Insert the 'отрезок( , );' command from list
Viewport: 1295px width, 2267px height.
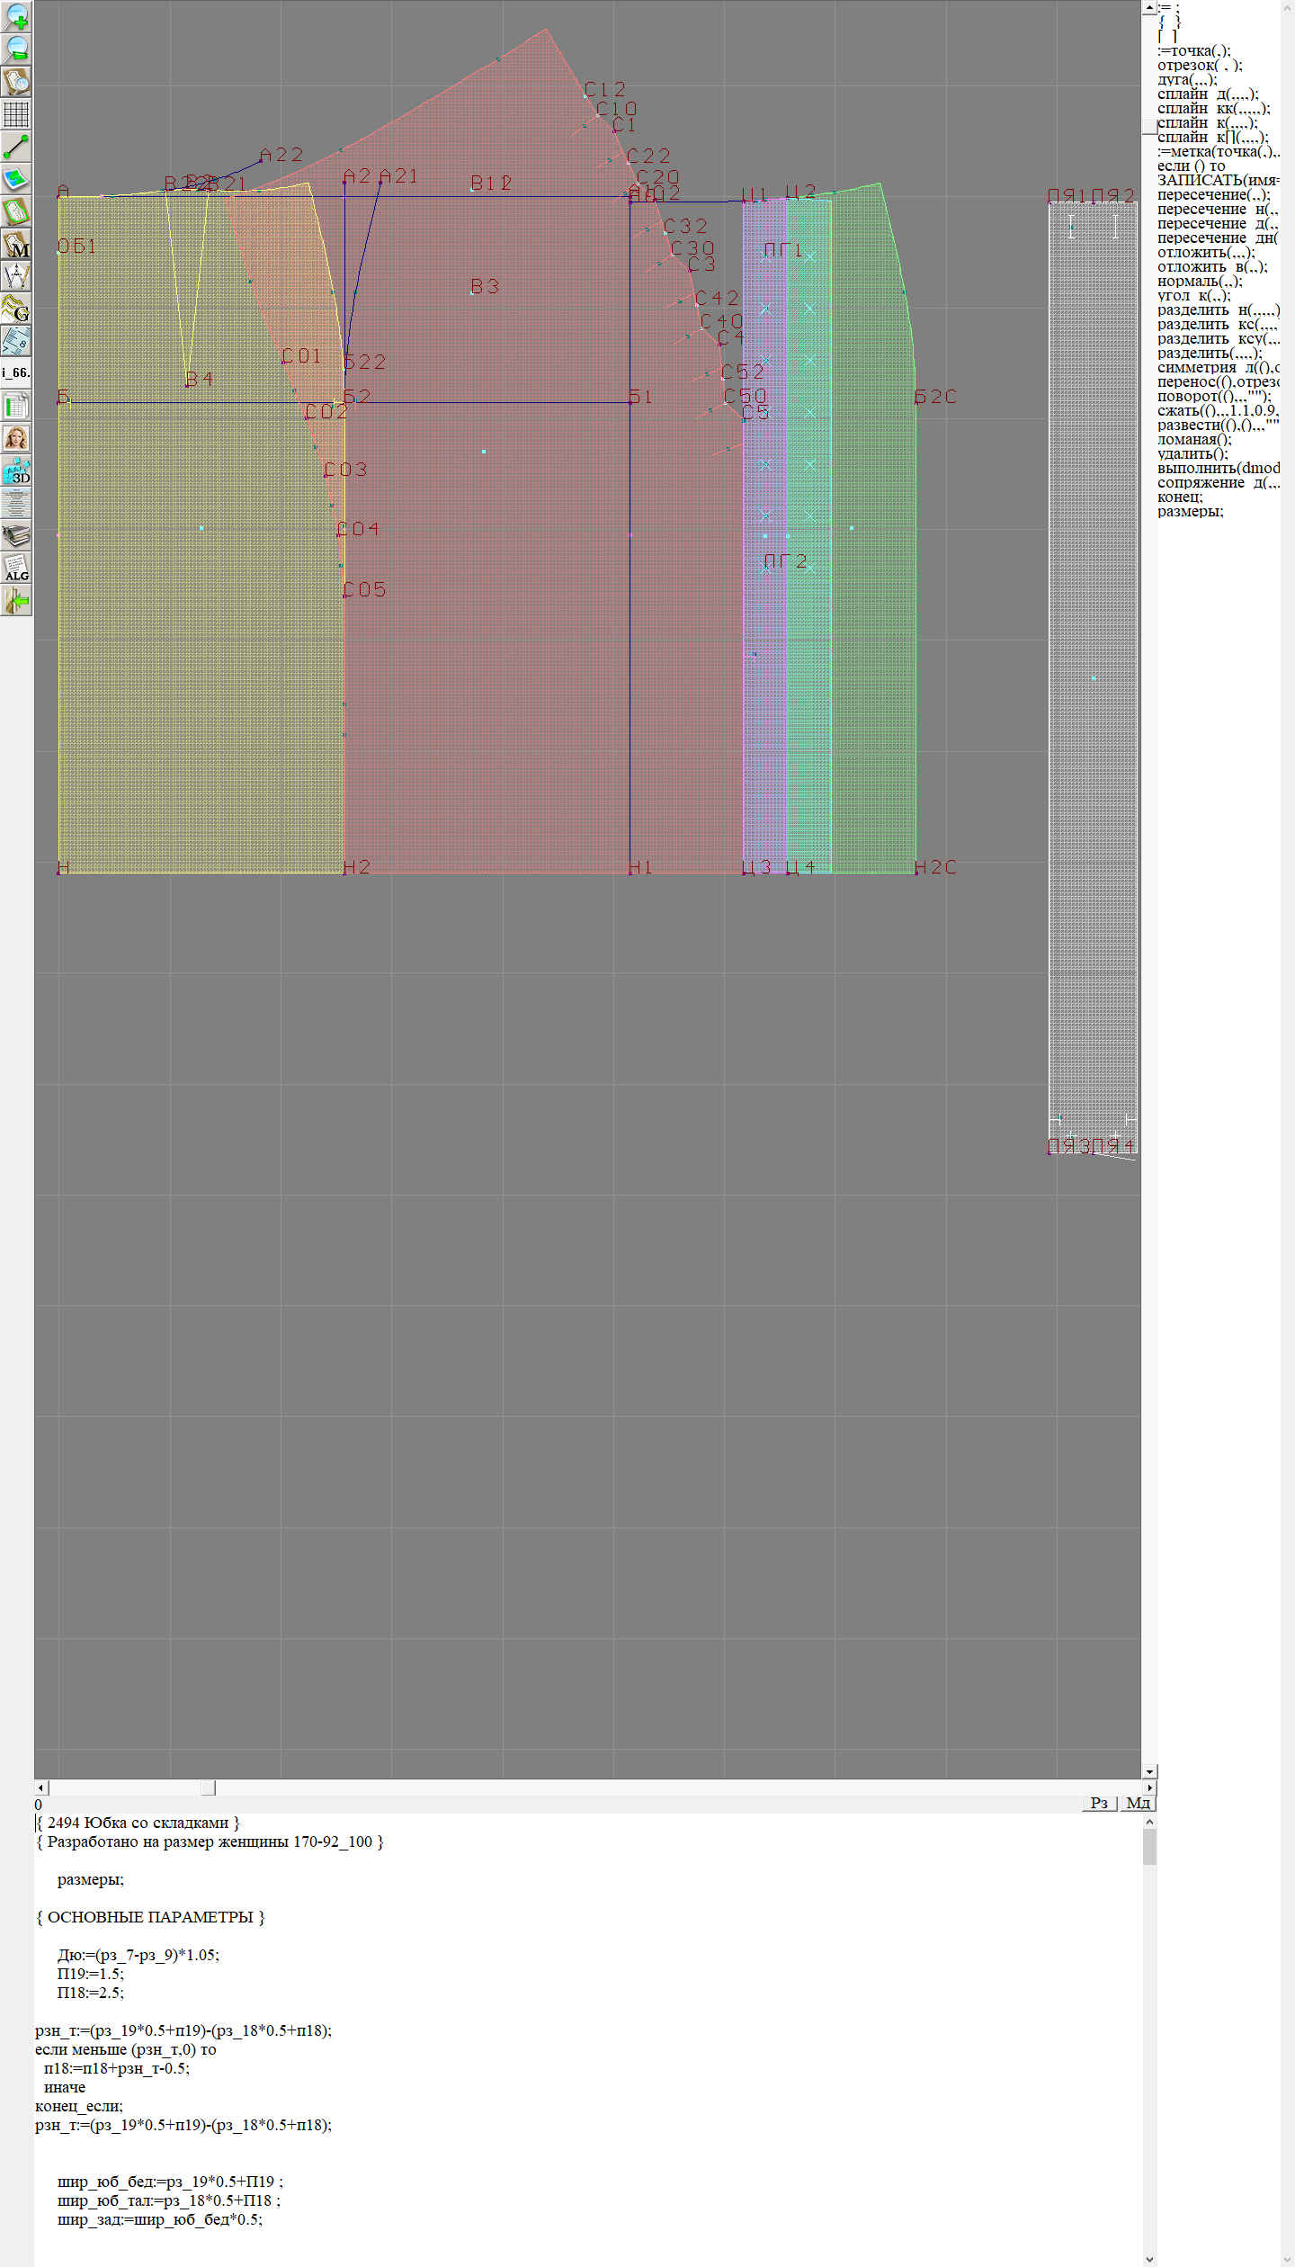[1199, 66]
